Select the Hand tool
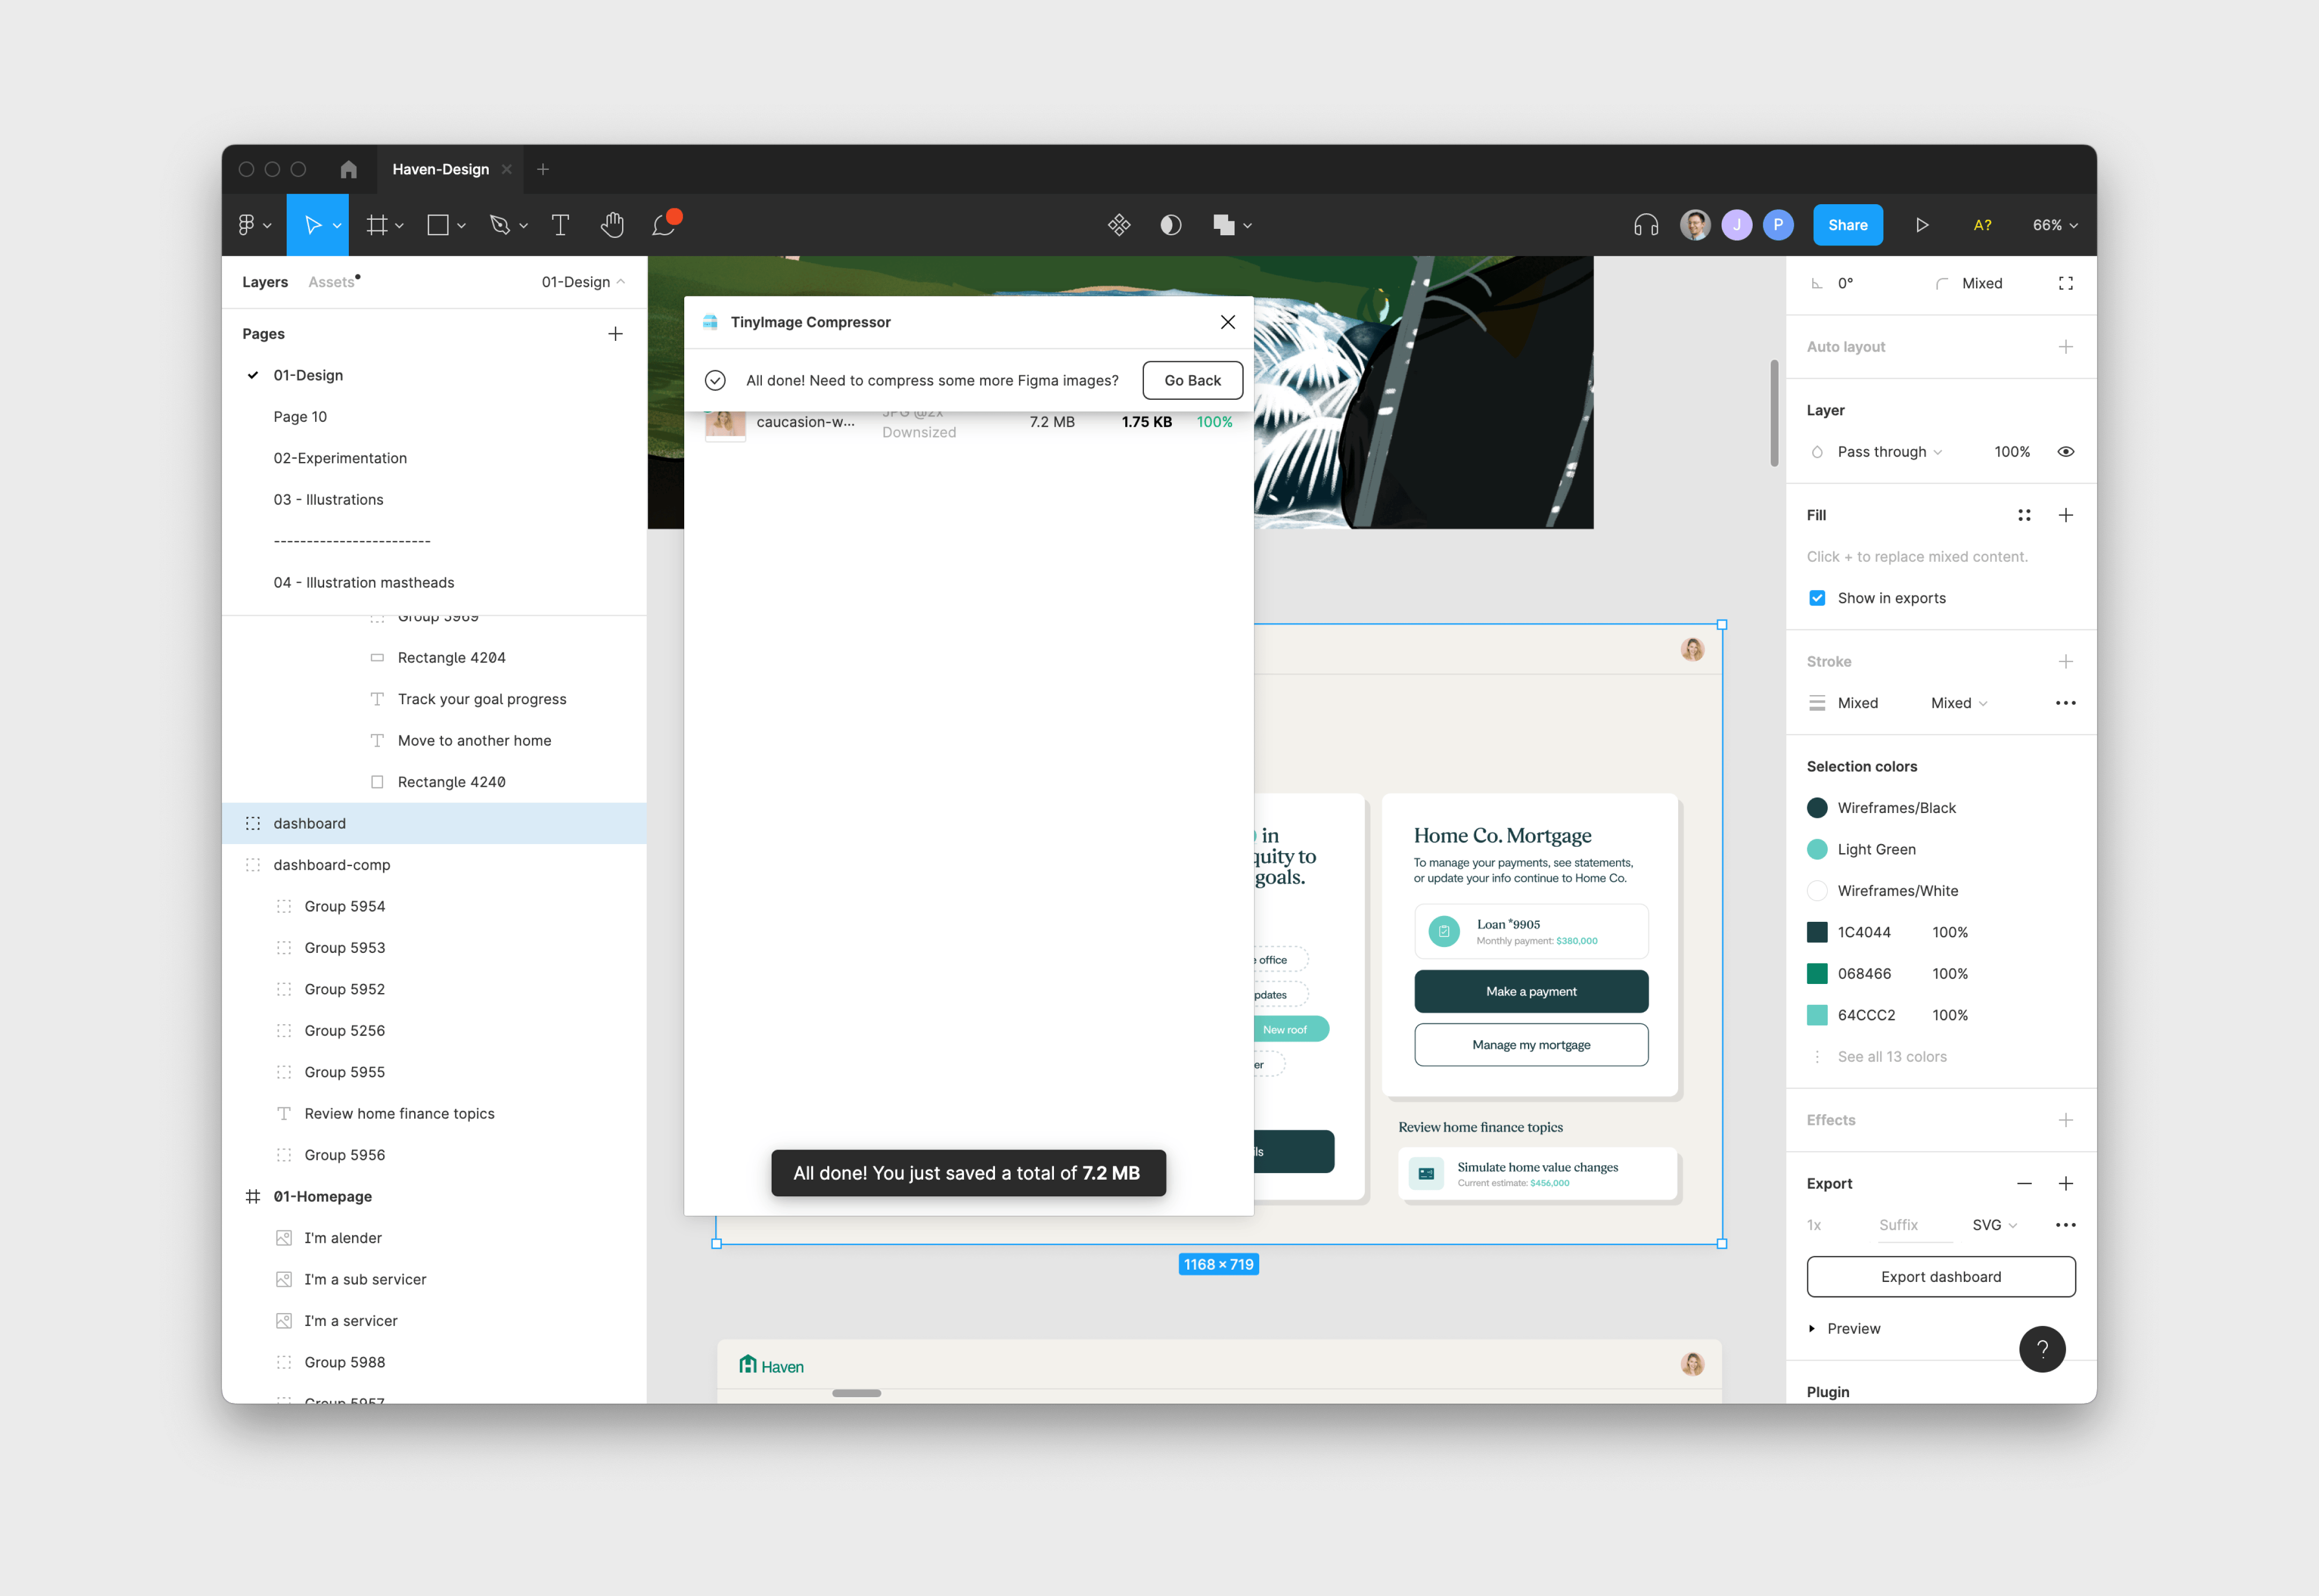Screen dimensions: 2319x1596 click(612, 225)
